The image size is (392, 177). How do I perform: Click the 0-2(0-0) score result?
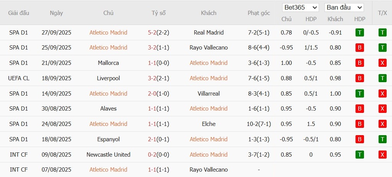[159, 155]
